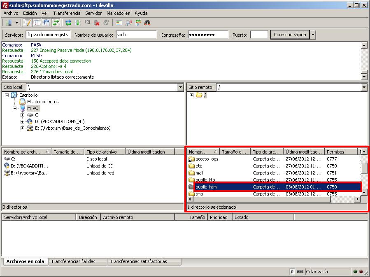Open the Sitio remoto path dropdown
The height and width of the screenshot is (277, 370).
[364, 87]
